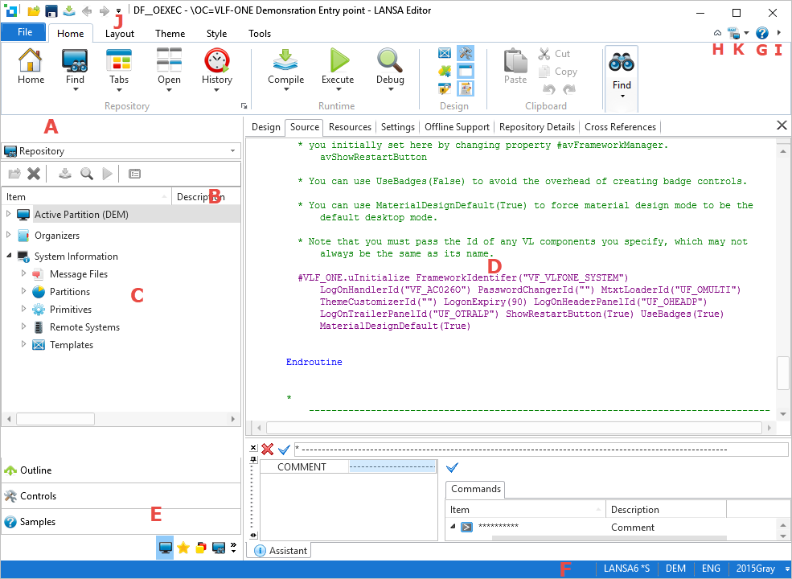Click the green X icon in Design group
This screenshot has width=792, height=579.
(x=445, y=71)
